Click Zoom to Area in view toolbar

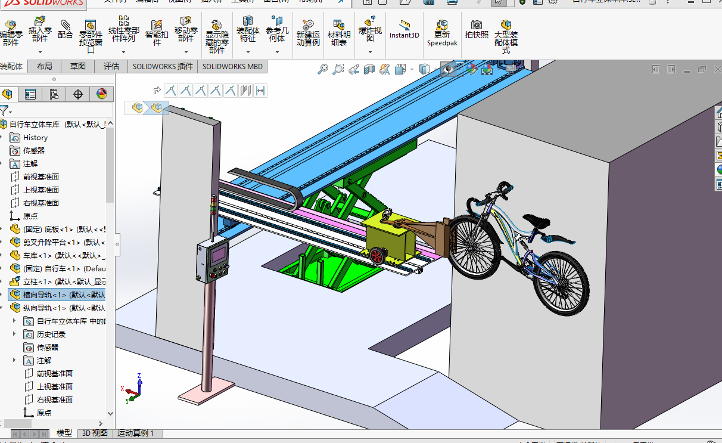[338, 70]
